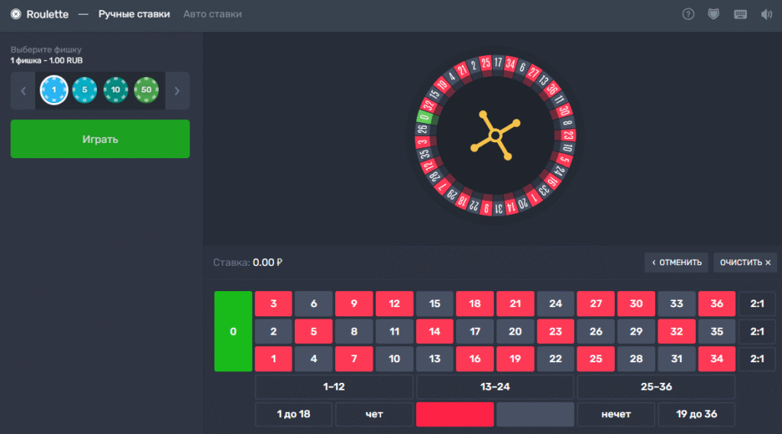Open the keyboard hotkeys icon
Viewport: 782px width, 434px height.
coord(740,15)
